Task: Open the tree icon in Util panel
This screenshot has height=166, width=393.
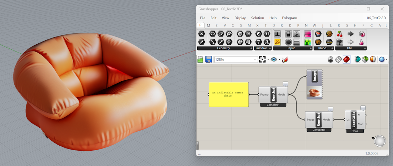Action: click(340, 42)
